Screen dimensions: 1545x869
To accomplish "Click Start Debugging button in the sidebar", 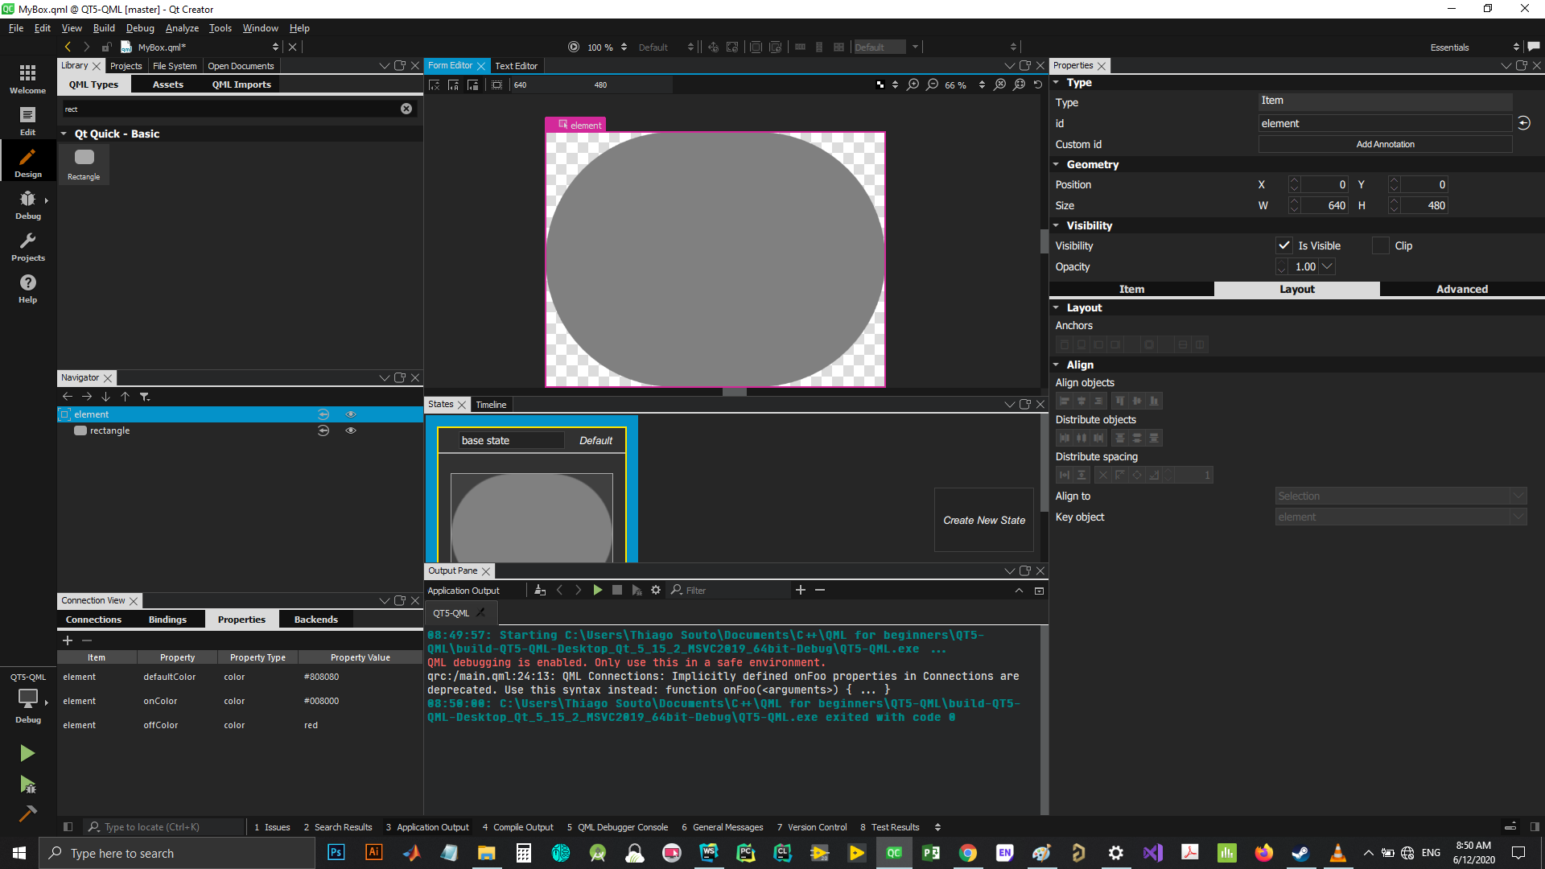I will [x=27, y=785].
